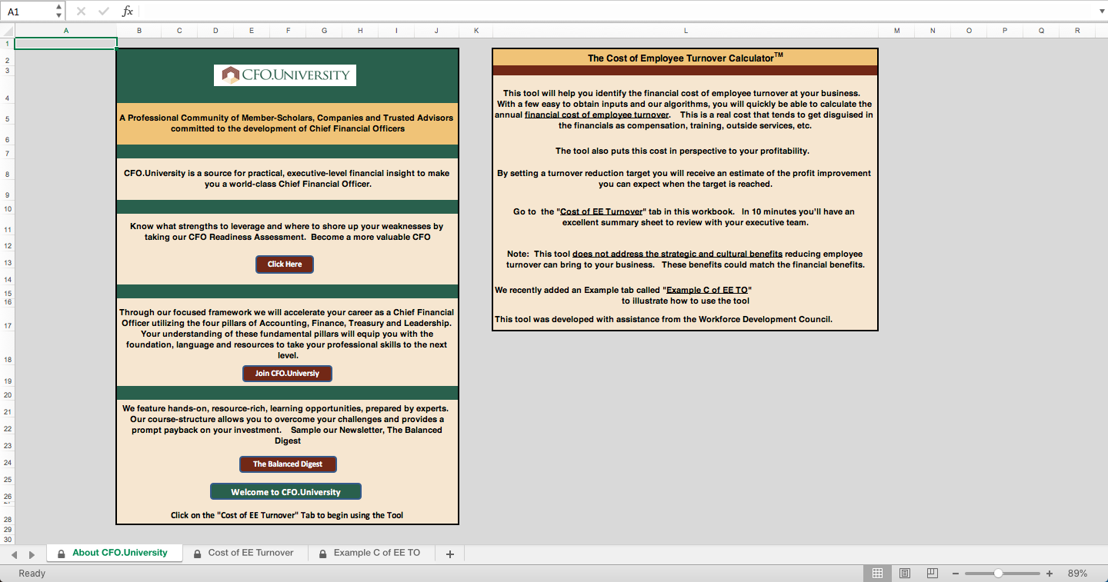Open the Name Box dropdown stepper arrows
Image resolution: width=1108 pixels, height=582 pixels.
(x=59, y=12)
